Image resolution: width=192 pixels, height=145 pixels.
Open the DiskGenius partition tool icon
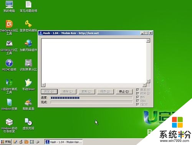pos(9,24)
